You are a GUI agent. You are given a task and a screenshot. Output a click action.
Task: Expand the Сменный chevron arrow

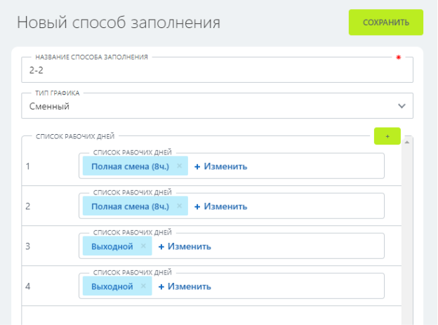401,106
